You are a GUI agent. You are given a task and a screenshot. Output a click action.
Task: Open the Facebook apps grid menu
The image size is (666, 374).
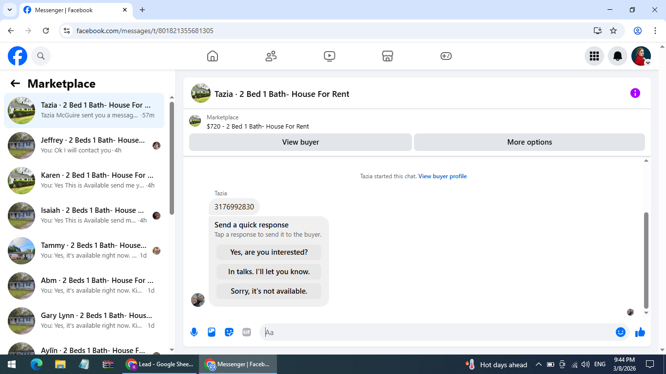[x=594, y=56]
